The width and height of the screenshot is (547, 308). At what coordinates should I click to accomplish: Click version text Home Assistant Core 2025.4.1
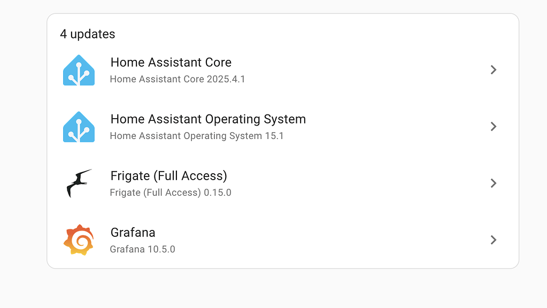tap(177, 79)
